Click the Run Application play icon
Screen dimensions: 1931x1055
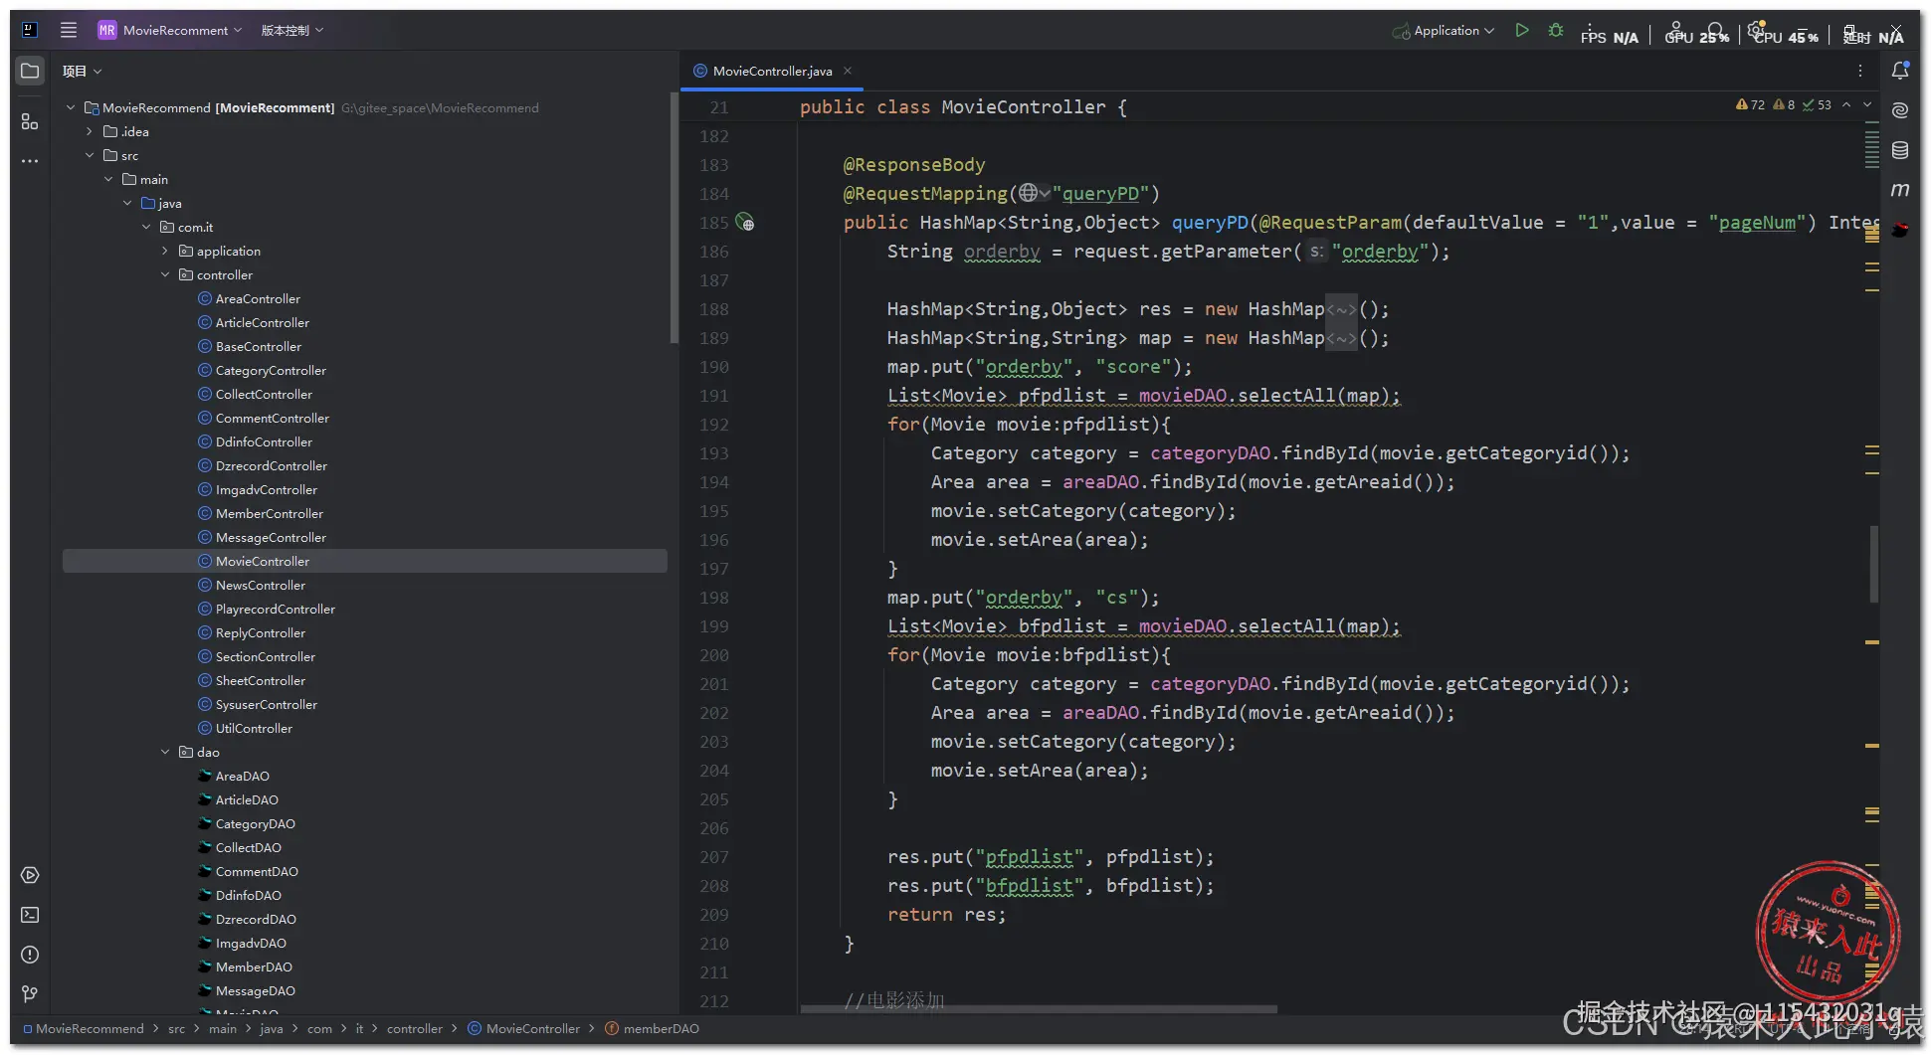[1521, 31]
